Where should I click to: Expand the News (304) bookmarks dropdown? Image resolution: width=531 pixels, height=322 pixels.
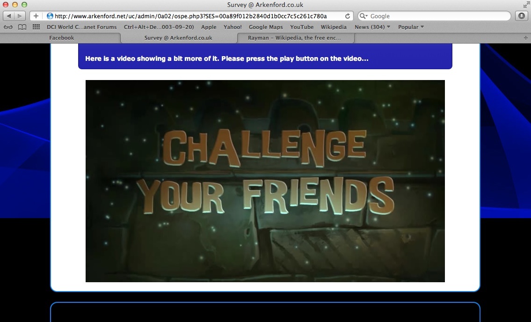(372, 27)
